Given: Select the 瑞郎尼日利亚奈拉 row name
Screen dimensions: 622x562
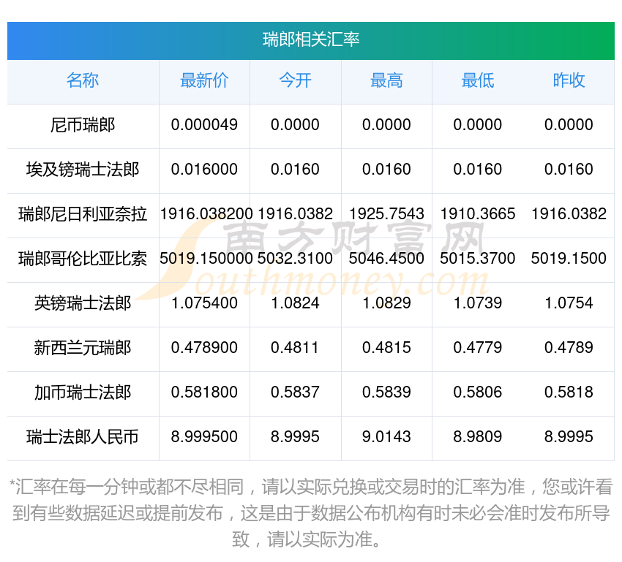Looking at the screenshot, I should tap(83, 214).
